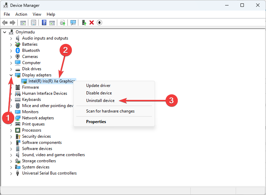Open the View menu
The width and height of the screenshot is (266, 195).
pyautogui.click(x=37, y=14)
